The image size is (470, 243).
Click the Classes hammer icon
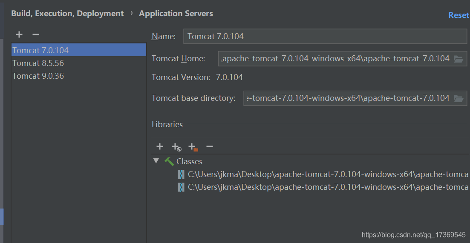tap(169, 162)
